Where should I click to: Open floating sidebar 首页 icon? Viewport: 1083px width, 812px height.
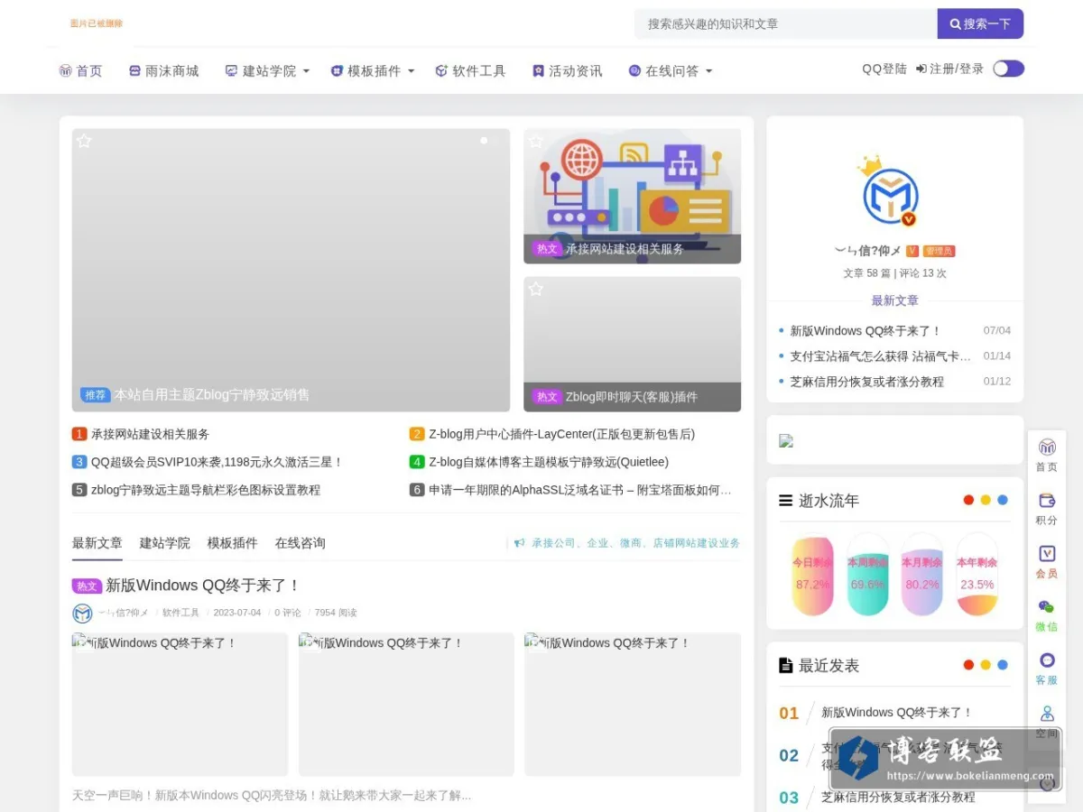(1047, 447)
